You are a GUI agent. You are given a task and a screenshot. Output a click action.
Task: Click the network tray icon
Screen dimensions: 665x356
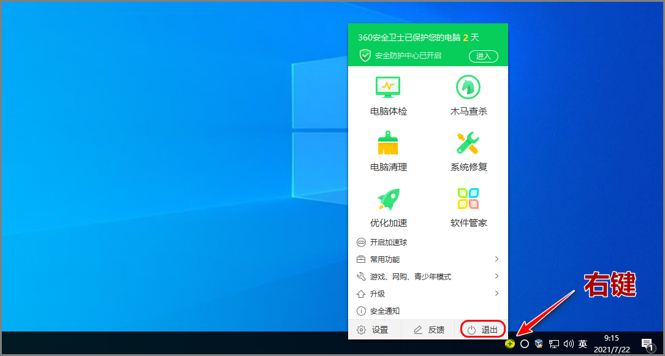(x=554, y=344)
